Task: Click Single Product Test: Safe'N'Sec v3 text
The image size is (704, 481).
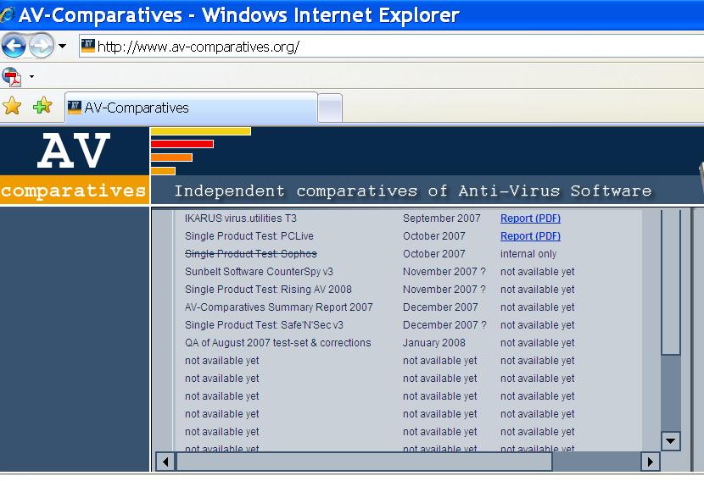Action: click(x=264, y=325)
